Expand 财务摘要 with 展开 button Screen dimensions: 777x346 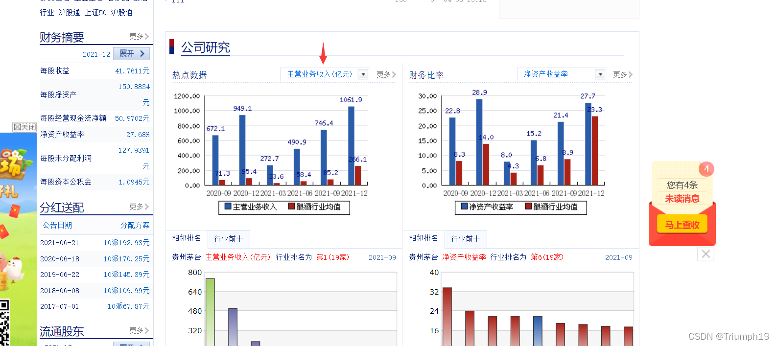[132, 54]
